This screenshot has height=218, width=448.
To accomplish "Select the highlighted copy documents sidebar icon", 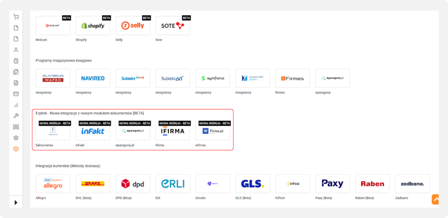I will pos(16,72).
